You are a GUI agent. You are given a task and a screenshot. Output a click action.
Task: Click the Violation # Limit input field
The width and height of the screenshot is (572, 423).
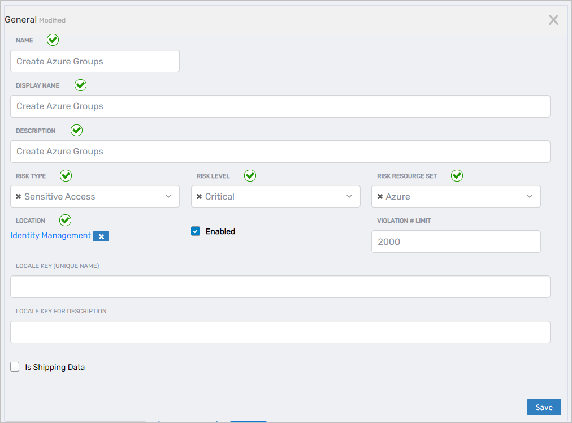pos(456,241)
